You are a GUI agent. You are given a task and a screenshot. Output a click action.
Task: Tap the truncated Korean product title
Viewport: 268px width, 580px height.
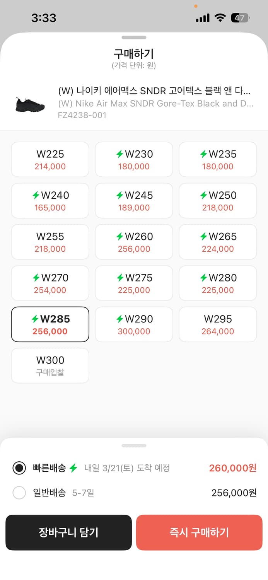(x=154, y=91)
